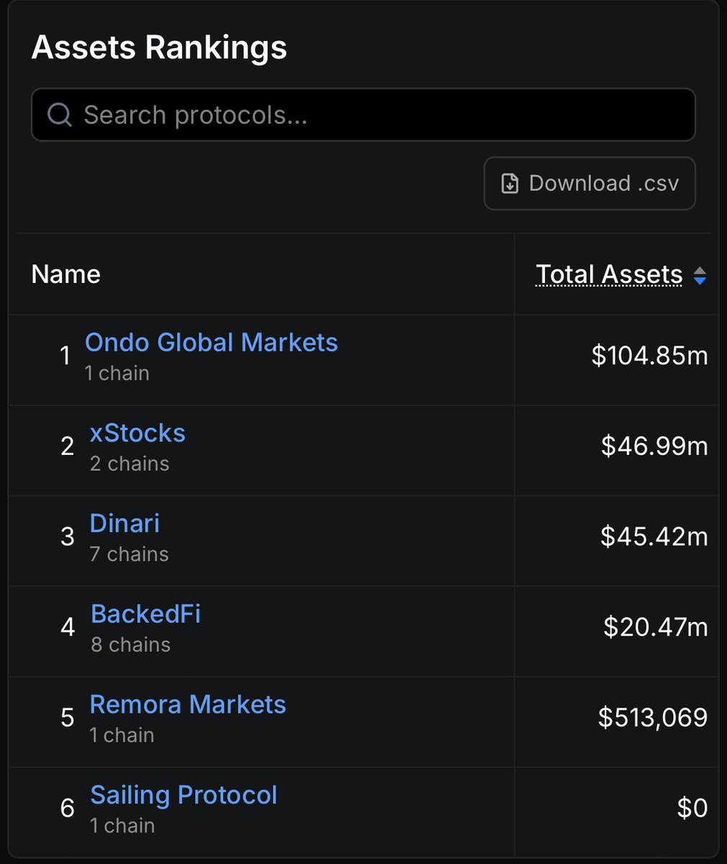Image resolution: width=727 pixels, height=864 pixels.
Task: Open the Remora Markets protocol page
Action: 188,704
